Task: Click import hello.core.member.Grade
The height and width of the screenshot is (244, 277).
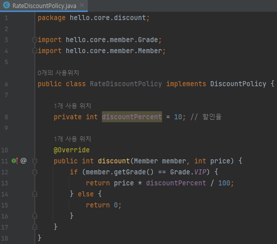Action: point(99,40)
